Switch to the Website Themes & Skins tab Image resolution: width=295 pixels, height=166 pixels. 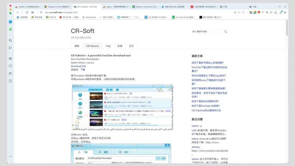click(145, 7)
